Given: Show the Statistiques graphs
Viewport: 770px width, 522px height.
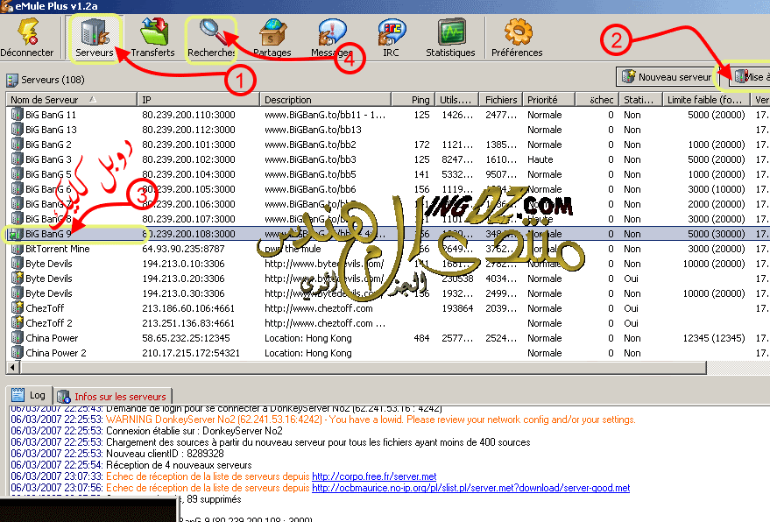Looking at the screenshot, I should point(450,38).
